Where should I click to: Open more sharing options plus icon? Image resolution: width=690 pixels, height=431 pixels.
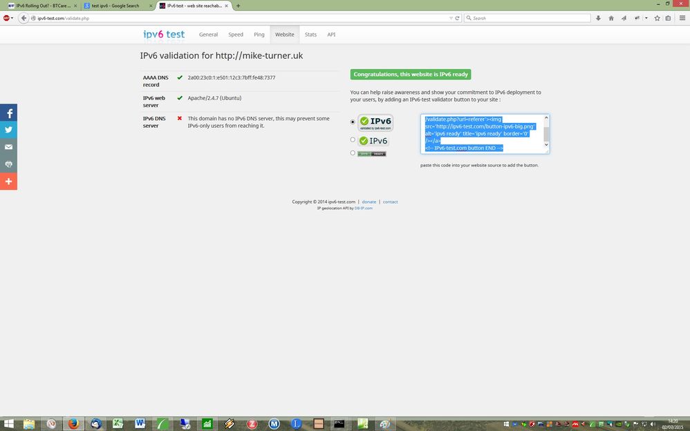8,181
